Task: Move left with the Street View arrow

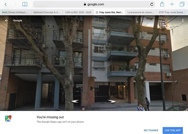Action: pyautogui.click(x=75, y=101)
